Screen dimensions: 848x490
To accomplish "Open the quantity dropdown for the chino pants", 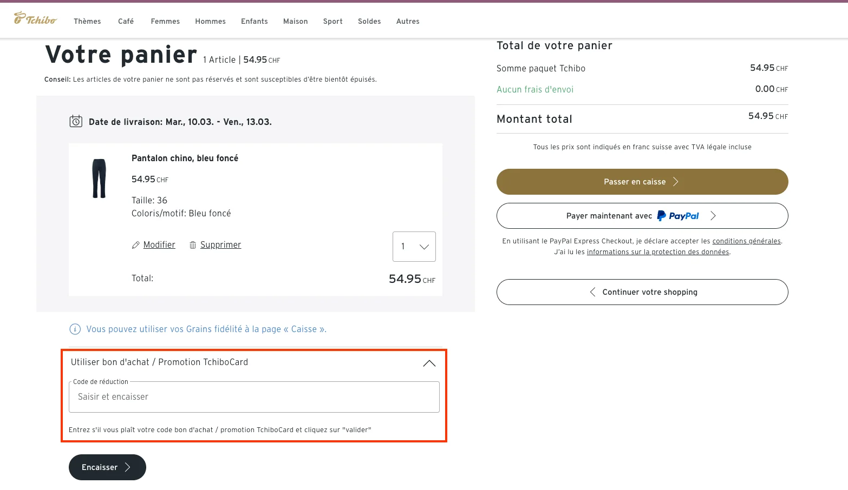I will [414, 247].
